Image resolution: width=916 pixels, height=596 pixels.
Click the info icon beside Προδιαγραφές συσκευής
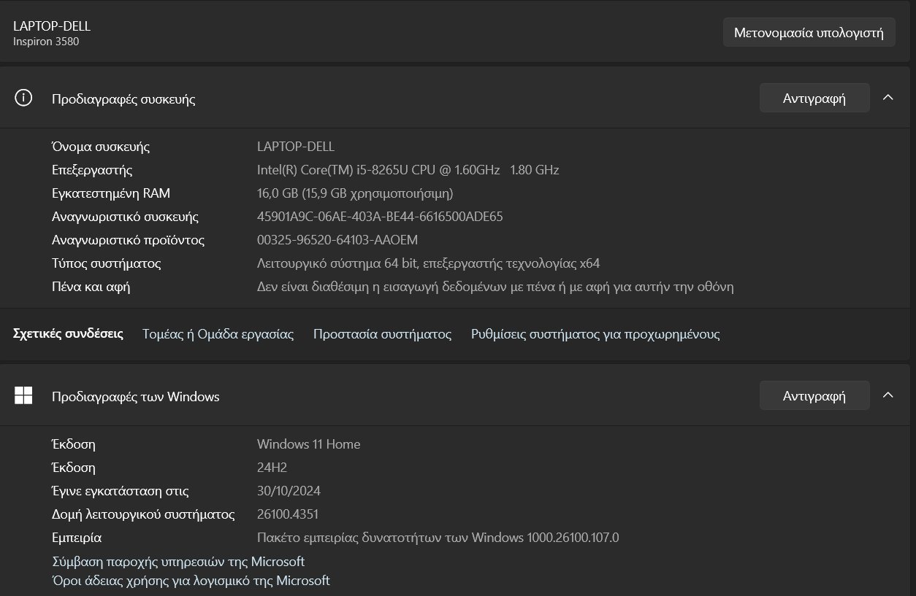(23, 98)
